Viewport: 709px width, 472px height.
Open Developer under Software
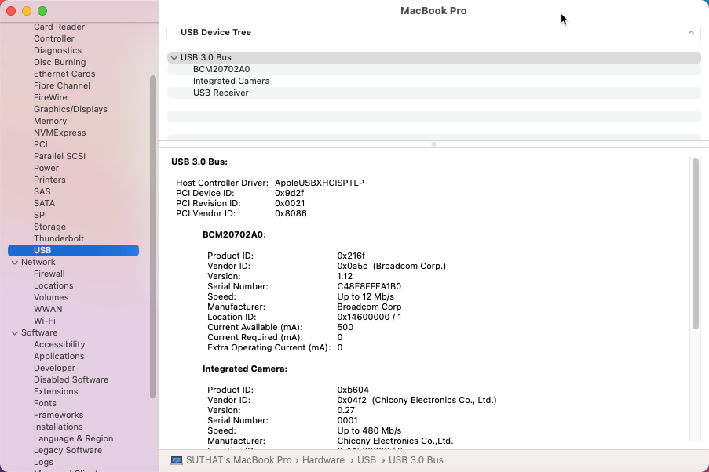pos(55,368)
